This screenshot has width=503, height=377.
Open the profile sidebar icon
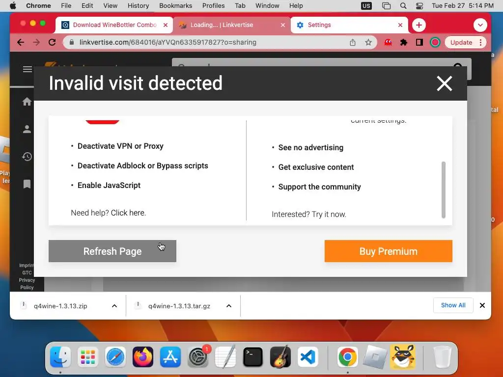(27, 129)
